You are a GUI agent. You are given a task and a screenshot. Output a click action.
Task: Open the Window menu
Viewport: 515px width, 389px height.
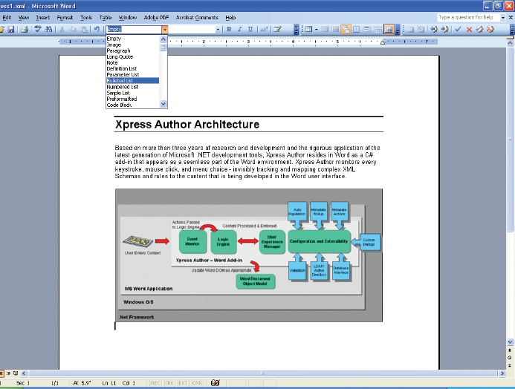(x=128, y=18)
